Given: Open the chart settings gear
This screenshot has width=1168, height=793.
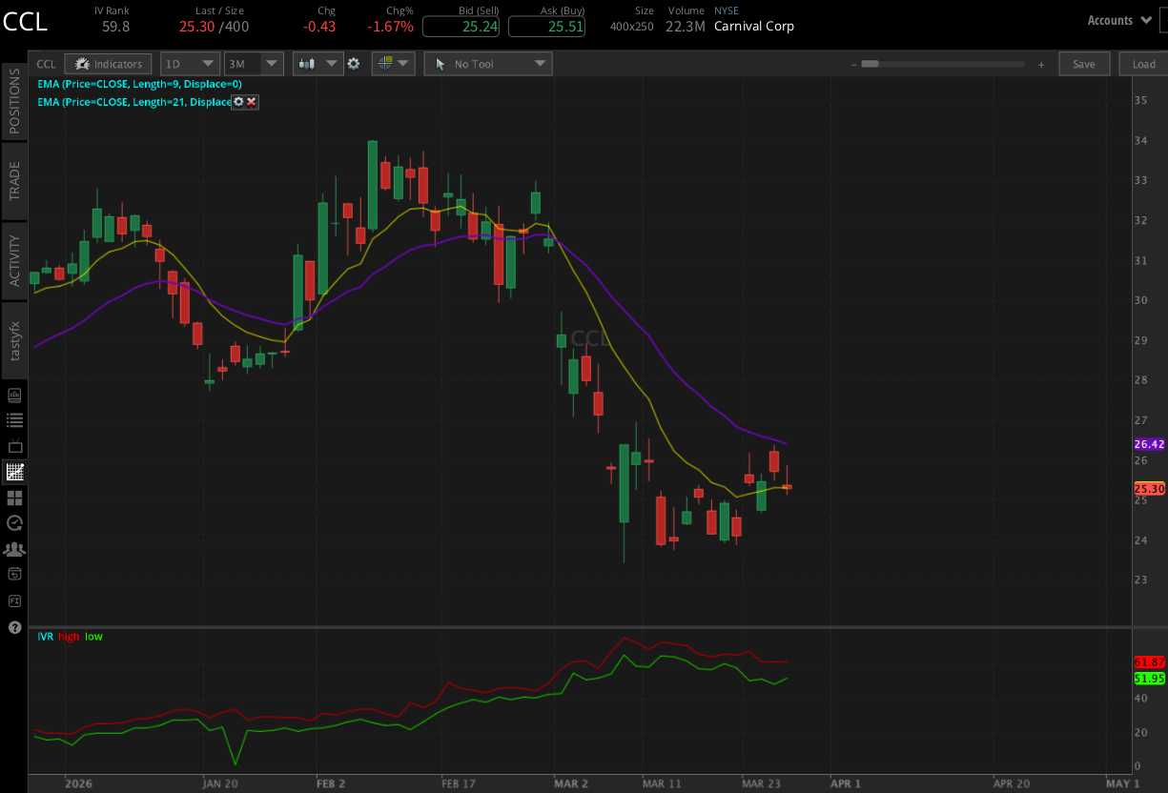Looking at the screenshot, I should pyautogui.click(x=354, y=64).
